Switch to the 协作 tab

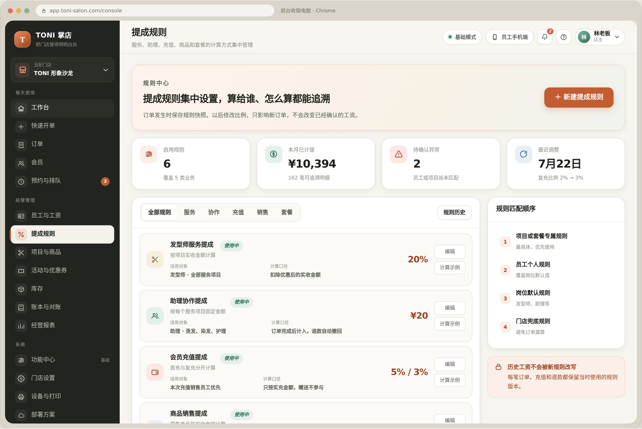coord(214,212)
